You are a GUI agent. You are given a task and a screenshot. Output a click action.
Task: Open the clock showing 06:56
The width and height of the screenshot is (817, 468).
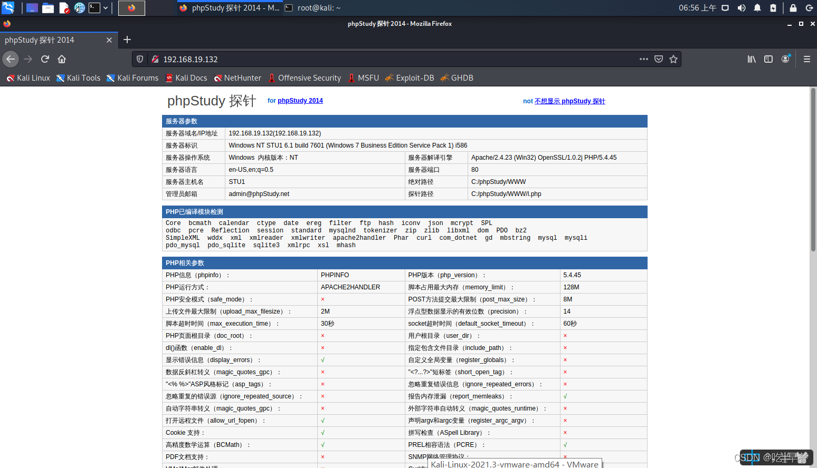(x=697, y=8)
